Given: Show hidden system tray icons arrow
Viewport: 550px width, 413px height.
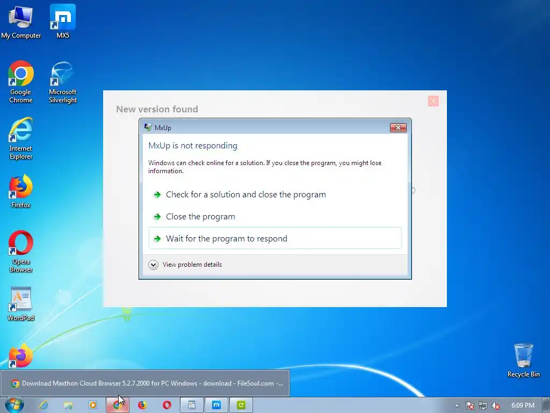Looking at the screenshot, I should coord(457,405).
